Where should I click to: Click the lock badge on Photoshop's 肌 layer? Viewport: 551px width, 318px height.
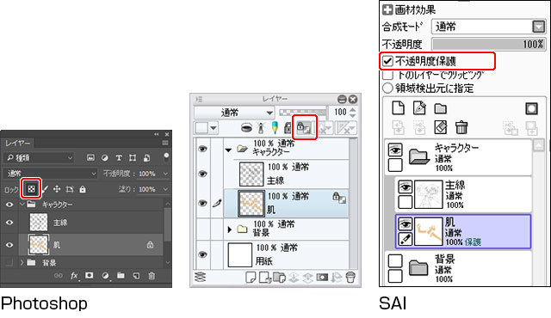(x=150, y=245)
